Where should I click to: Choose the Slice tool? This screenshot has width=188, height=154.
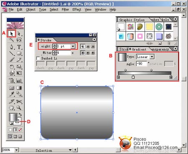(11, 101)
